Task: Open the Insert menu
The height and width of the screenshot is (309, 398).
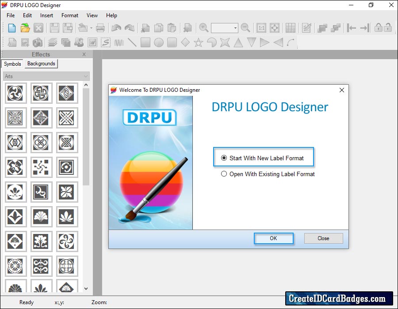Action: [x=46, y=15]
